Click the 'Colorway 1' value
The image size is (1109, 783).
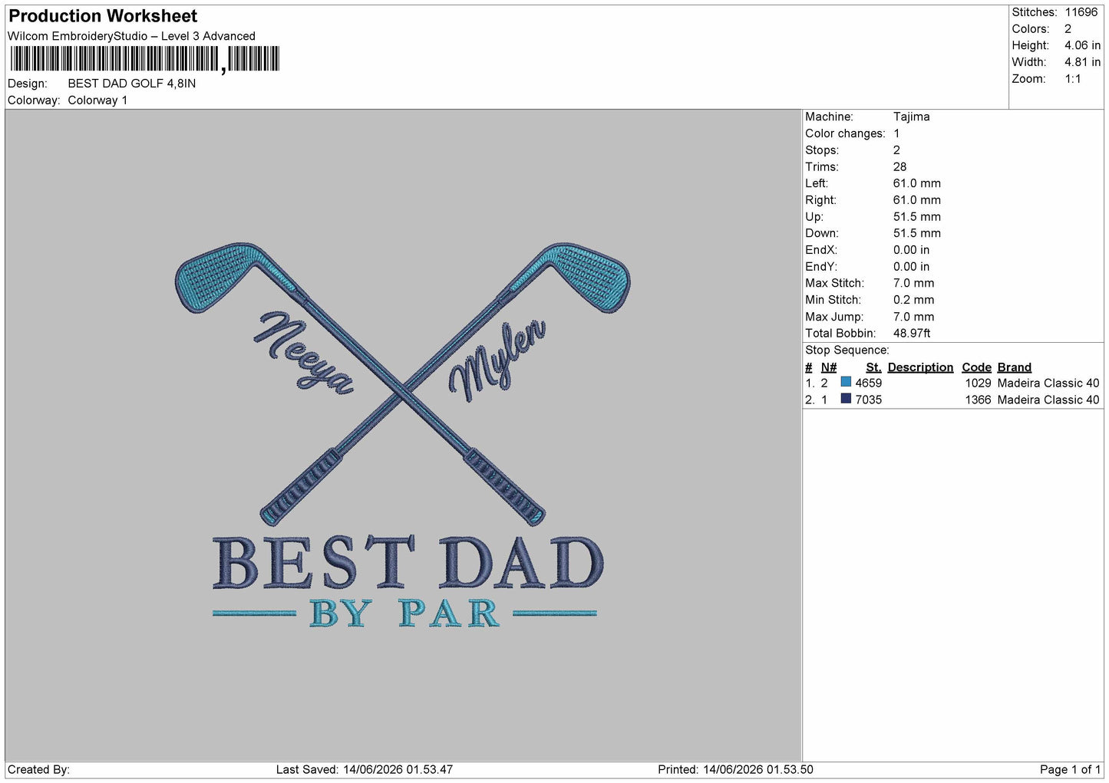97,100
